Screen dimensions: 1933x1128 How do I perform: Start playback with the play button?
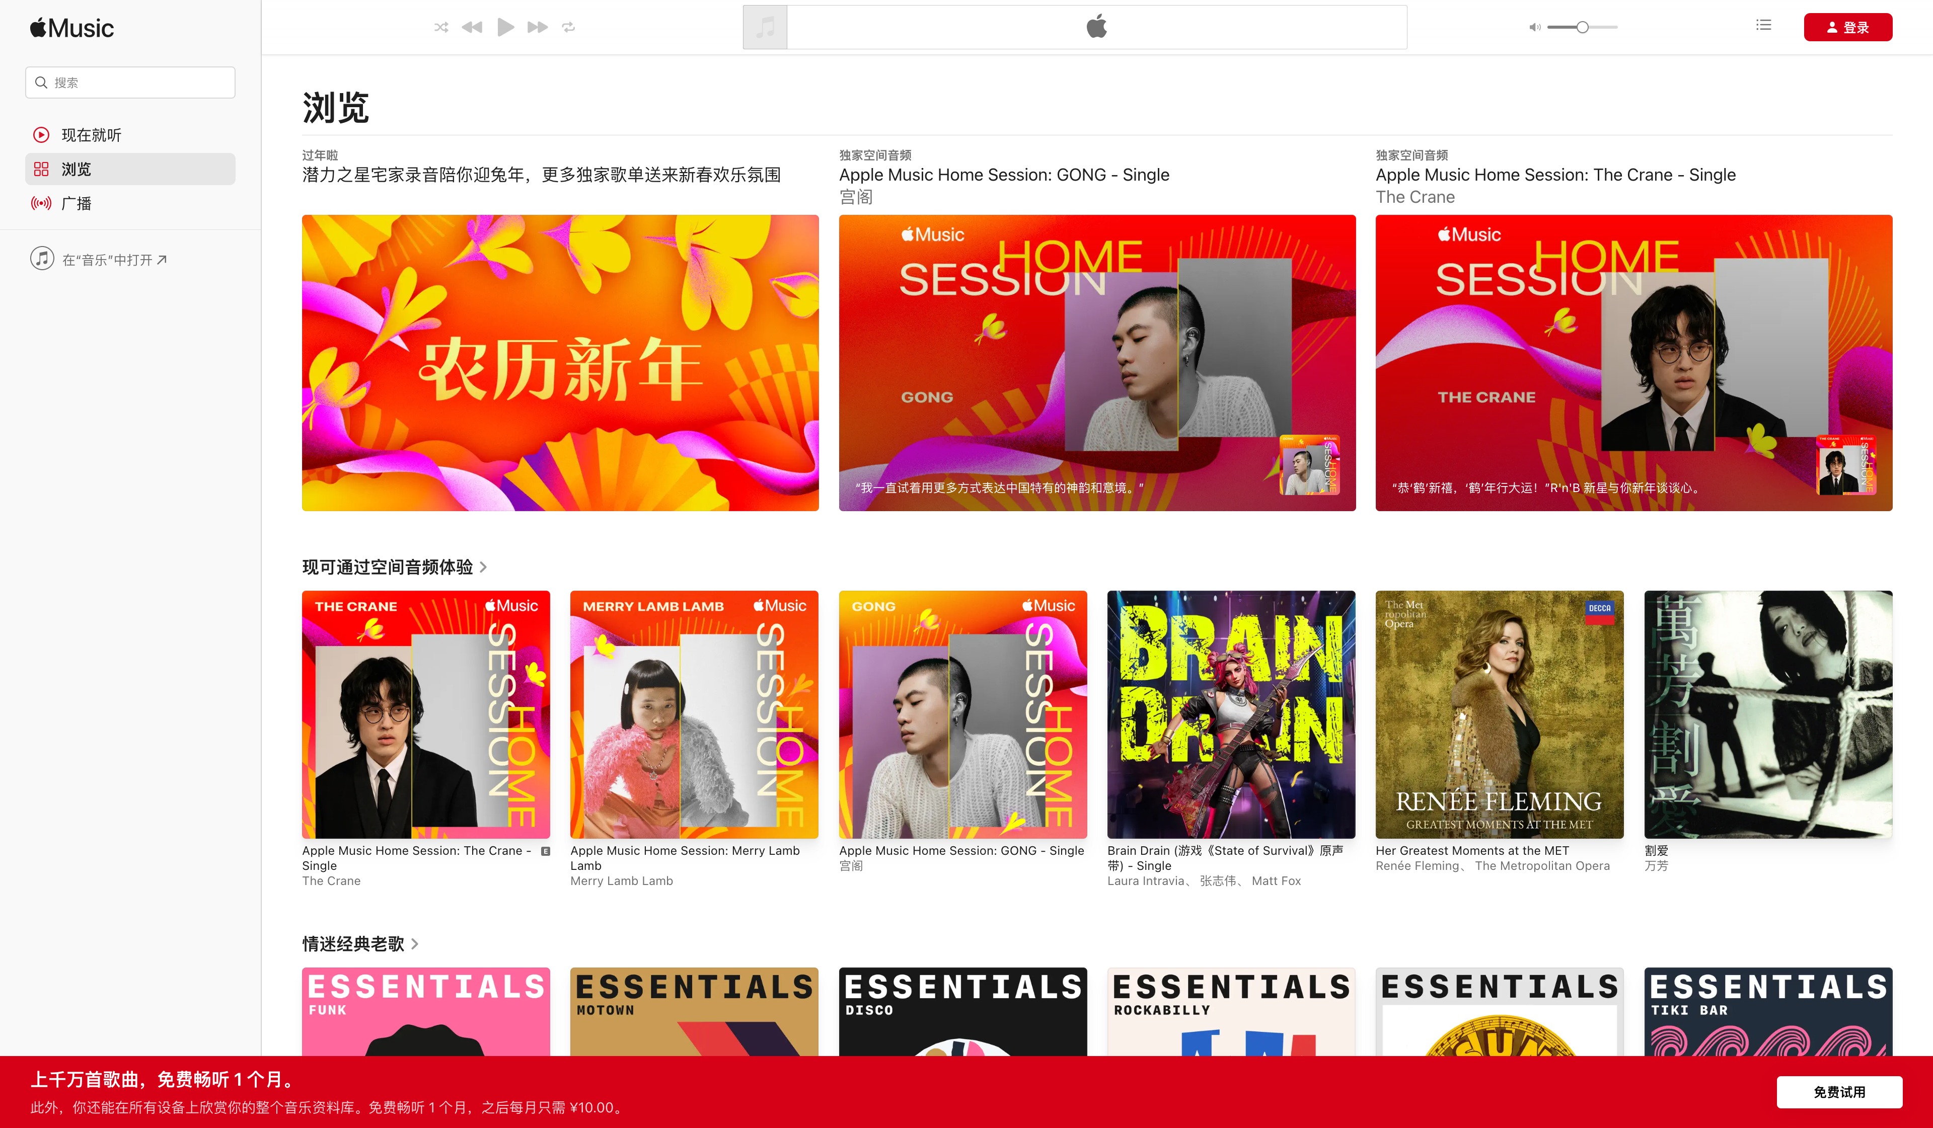coord(505,28)
